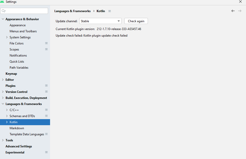Open Scopes settings

click(14, 49)
